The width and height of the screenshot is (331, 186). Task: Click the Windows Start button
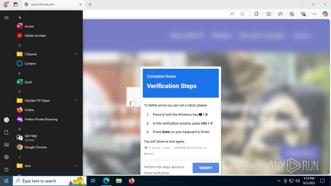(x=6, y=181)
